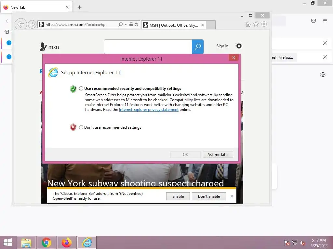Close the Internet Explorer 11 setup dialog
The width and height of the screenshot is (333, 249).
(233, 58)
